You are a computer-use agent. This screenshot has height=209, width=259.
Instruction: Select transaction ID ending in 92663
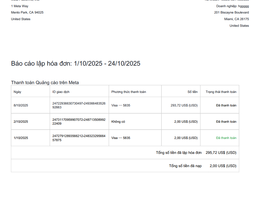tap(79, 105)
